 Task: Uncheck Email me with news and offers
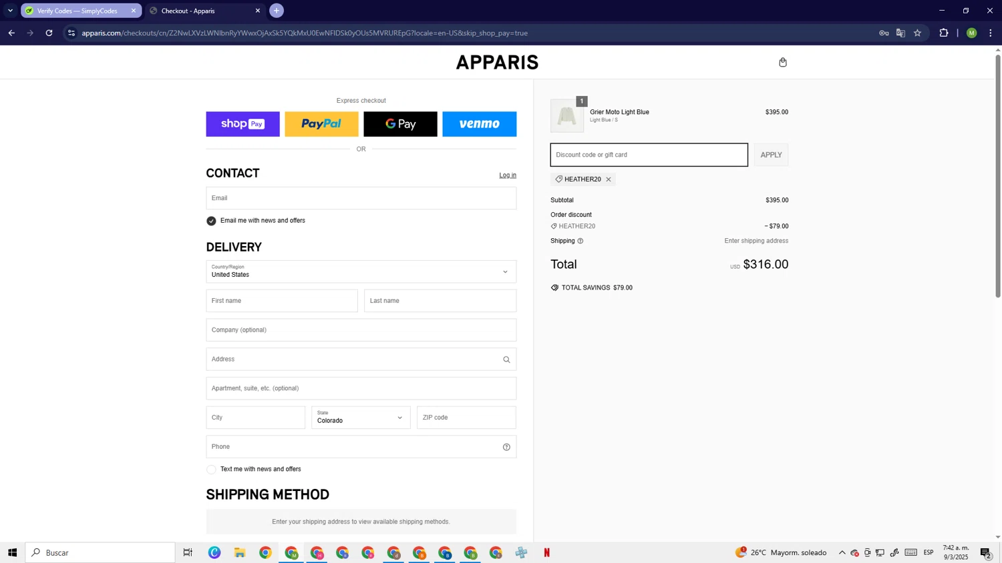coord(211,221)
